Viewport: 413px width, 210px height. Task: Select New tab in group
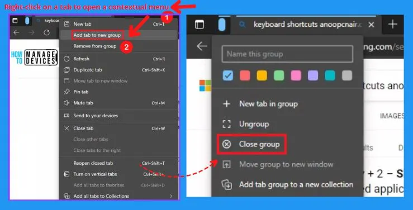point(268,104)
